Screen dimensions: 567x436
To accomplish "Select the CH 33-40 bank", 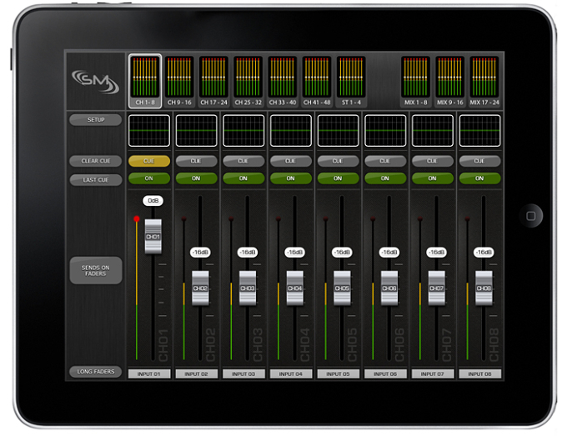I will pyautogui.click(x=283, y=82).
